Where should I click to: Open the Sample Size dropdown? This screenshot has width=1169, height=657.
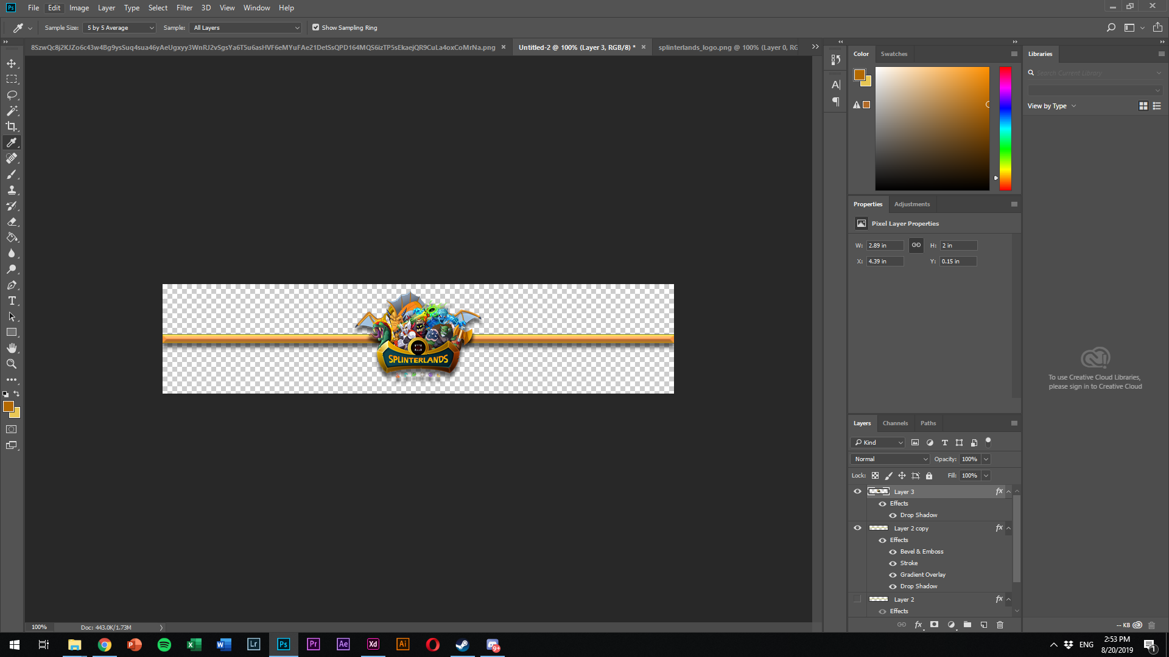(120, 27)
